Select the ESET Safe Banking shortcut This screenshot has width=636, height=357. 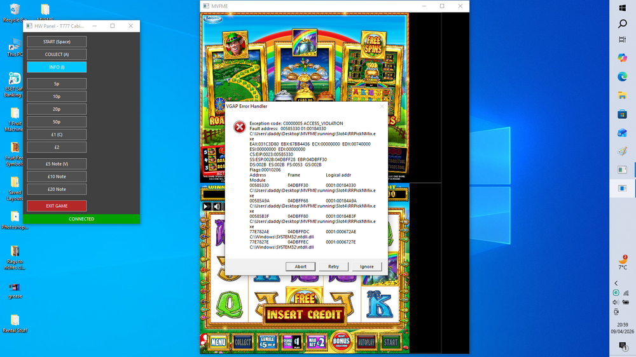13,85
